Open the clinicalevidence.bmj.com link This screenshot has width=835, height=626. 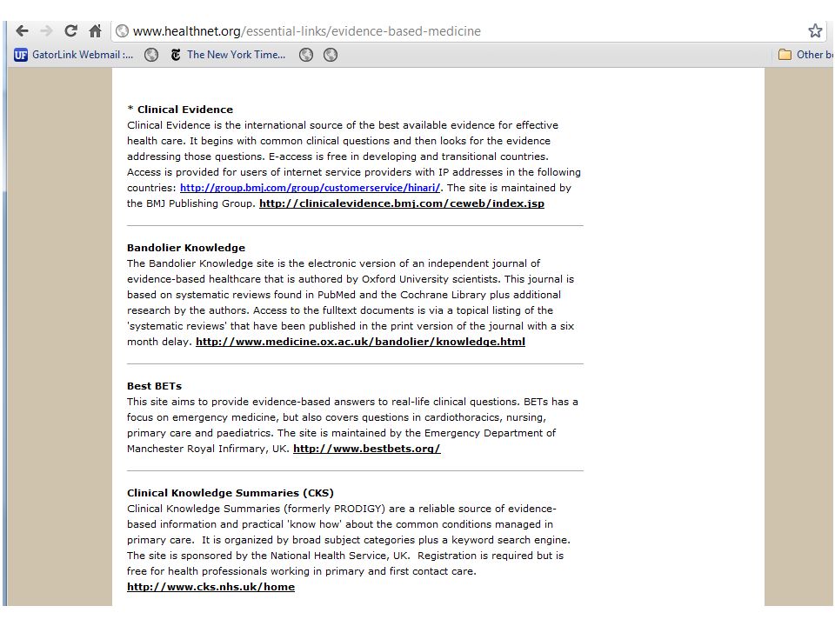click(402, 203)
